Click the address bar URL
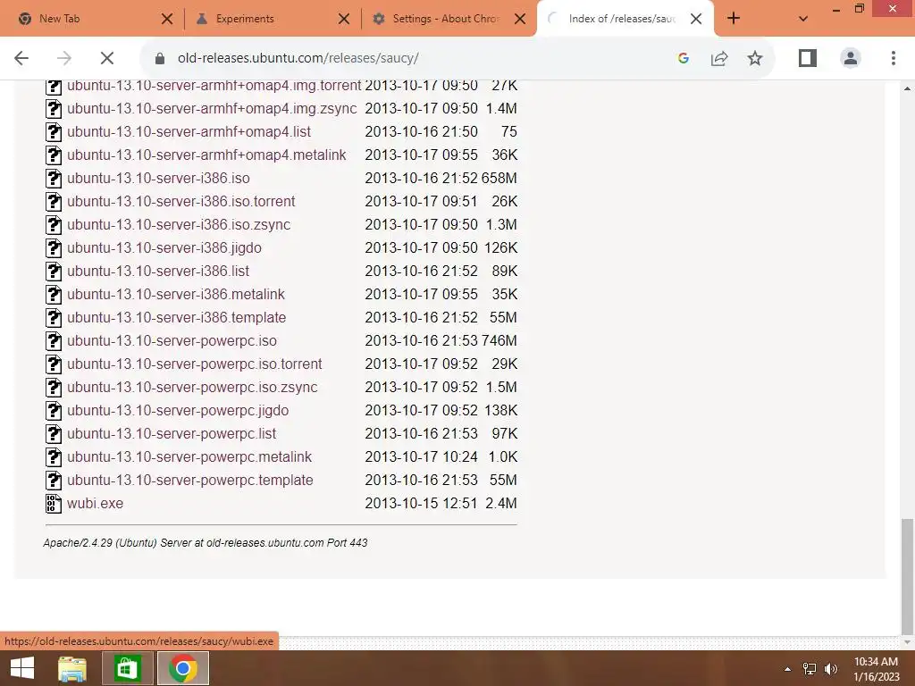915x686 pixels. click(298, 58)
